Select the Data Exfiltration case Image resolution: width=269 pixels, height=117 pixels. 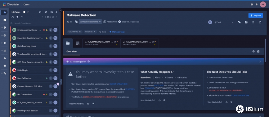tap(34, 78)
